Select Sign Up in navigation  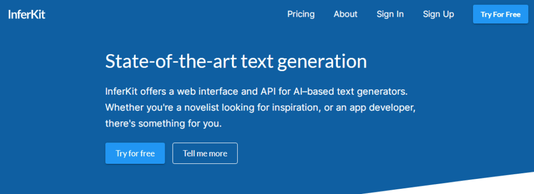coord(438,14)
